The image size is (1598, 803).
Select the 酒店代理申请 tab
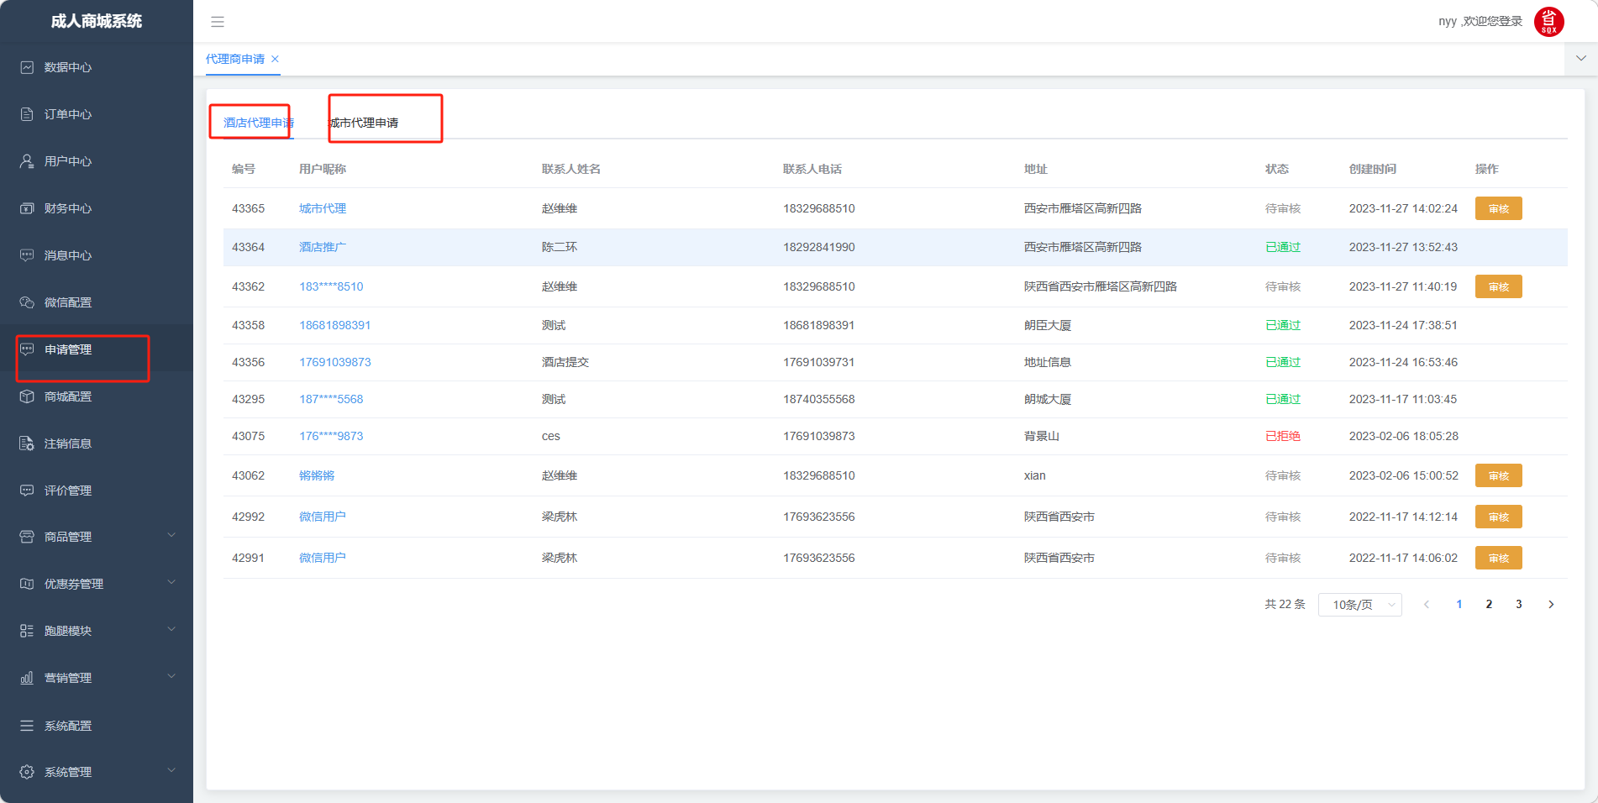click(x=258, y=123)
